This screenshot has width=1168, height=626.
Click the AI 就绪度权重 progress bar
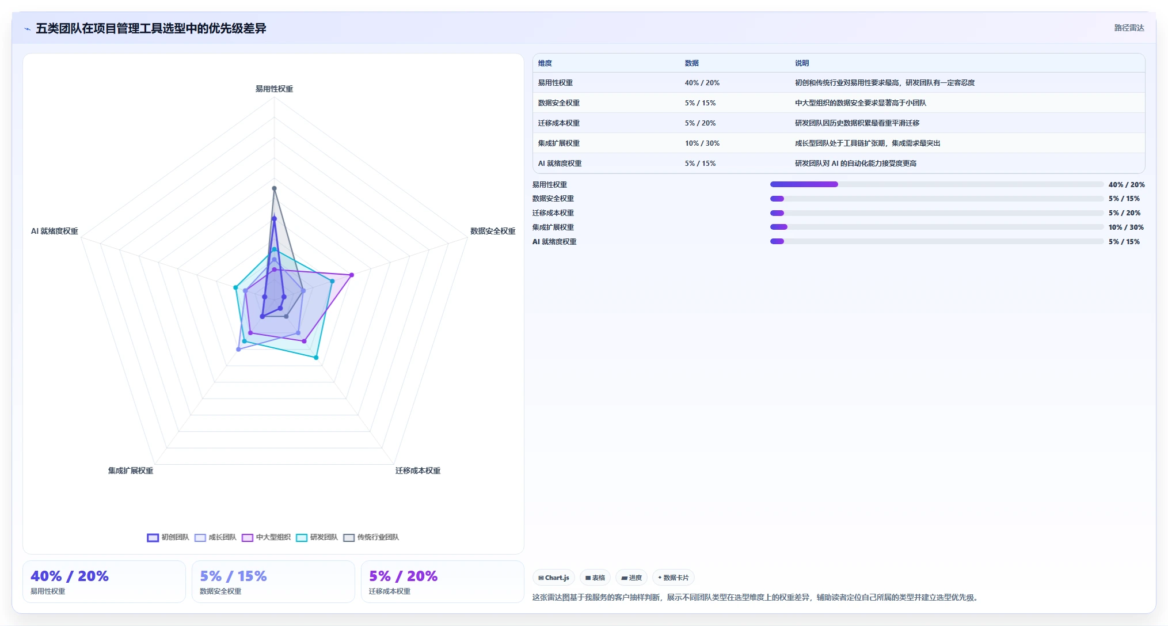point(937,241)
